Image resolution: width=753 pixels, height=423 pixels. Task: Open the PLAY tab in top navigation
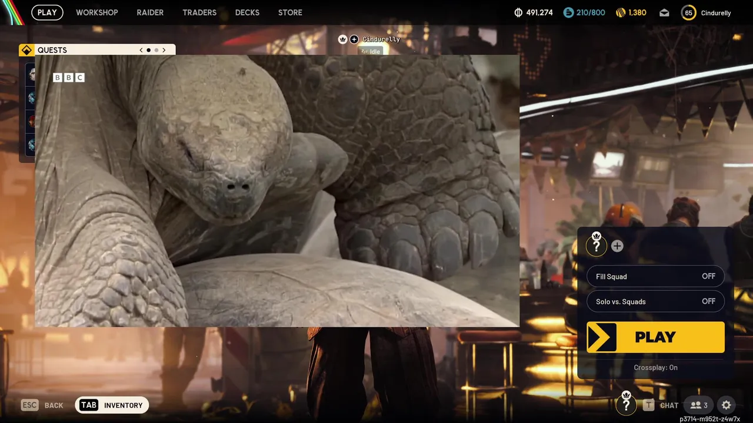coord(47,12)
